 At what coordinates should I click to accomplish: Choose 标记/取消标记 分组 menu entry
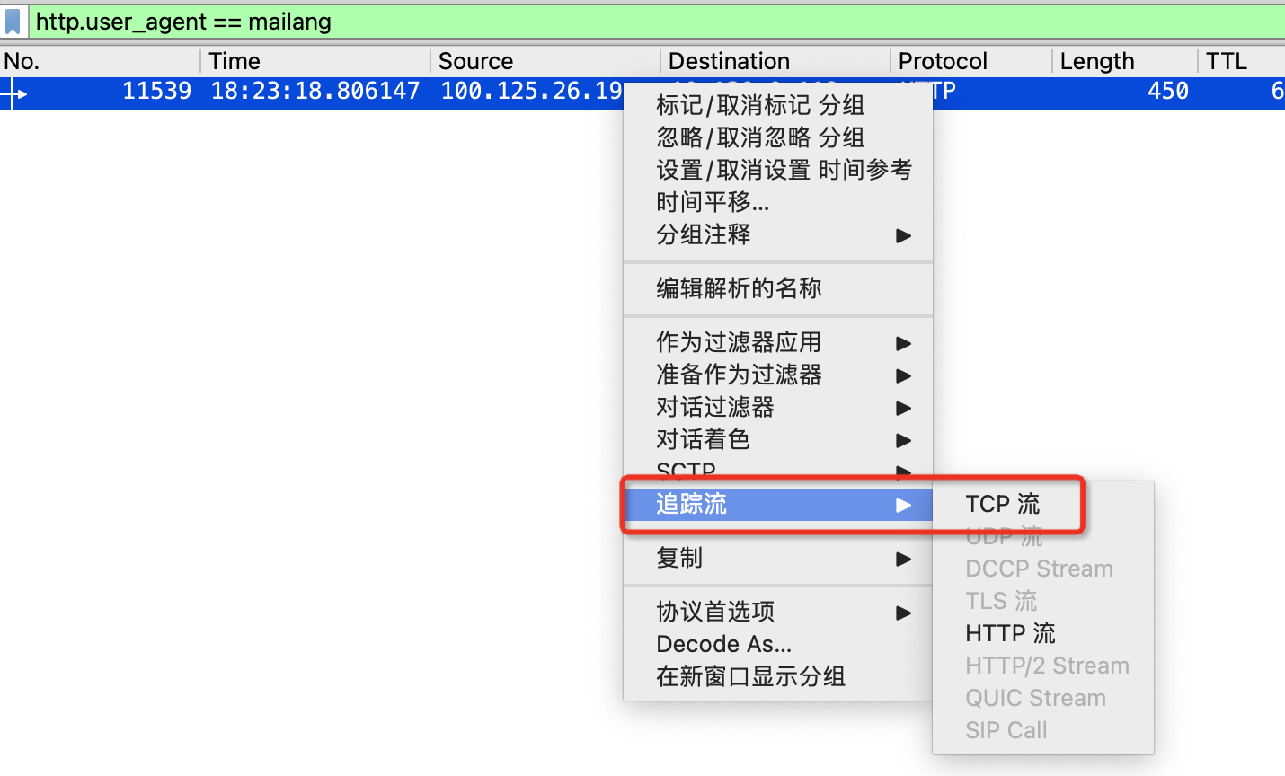coord(760,105)
